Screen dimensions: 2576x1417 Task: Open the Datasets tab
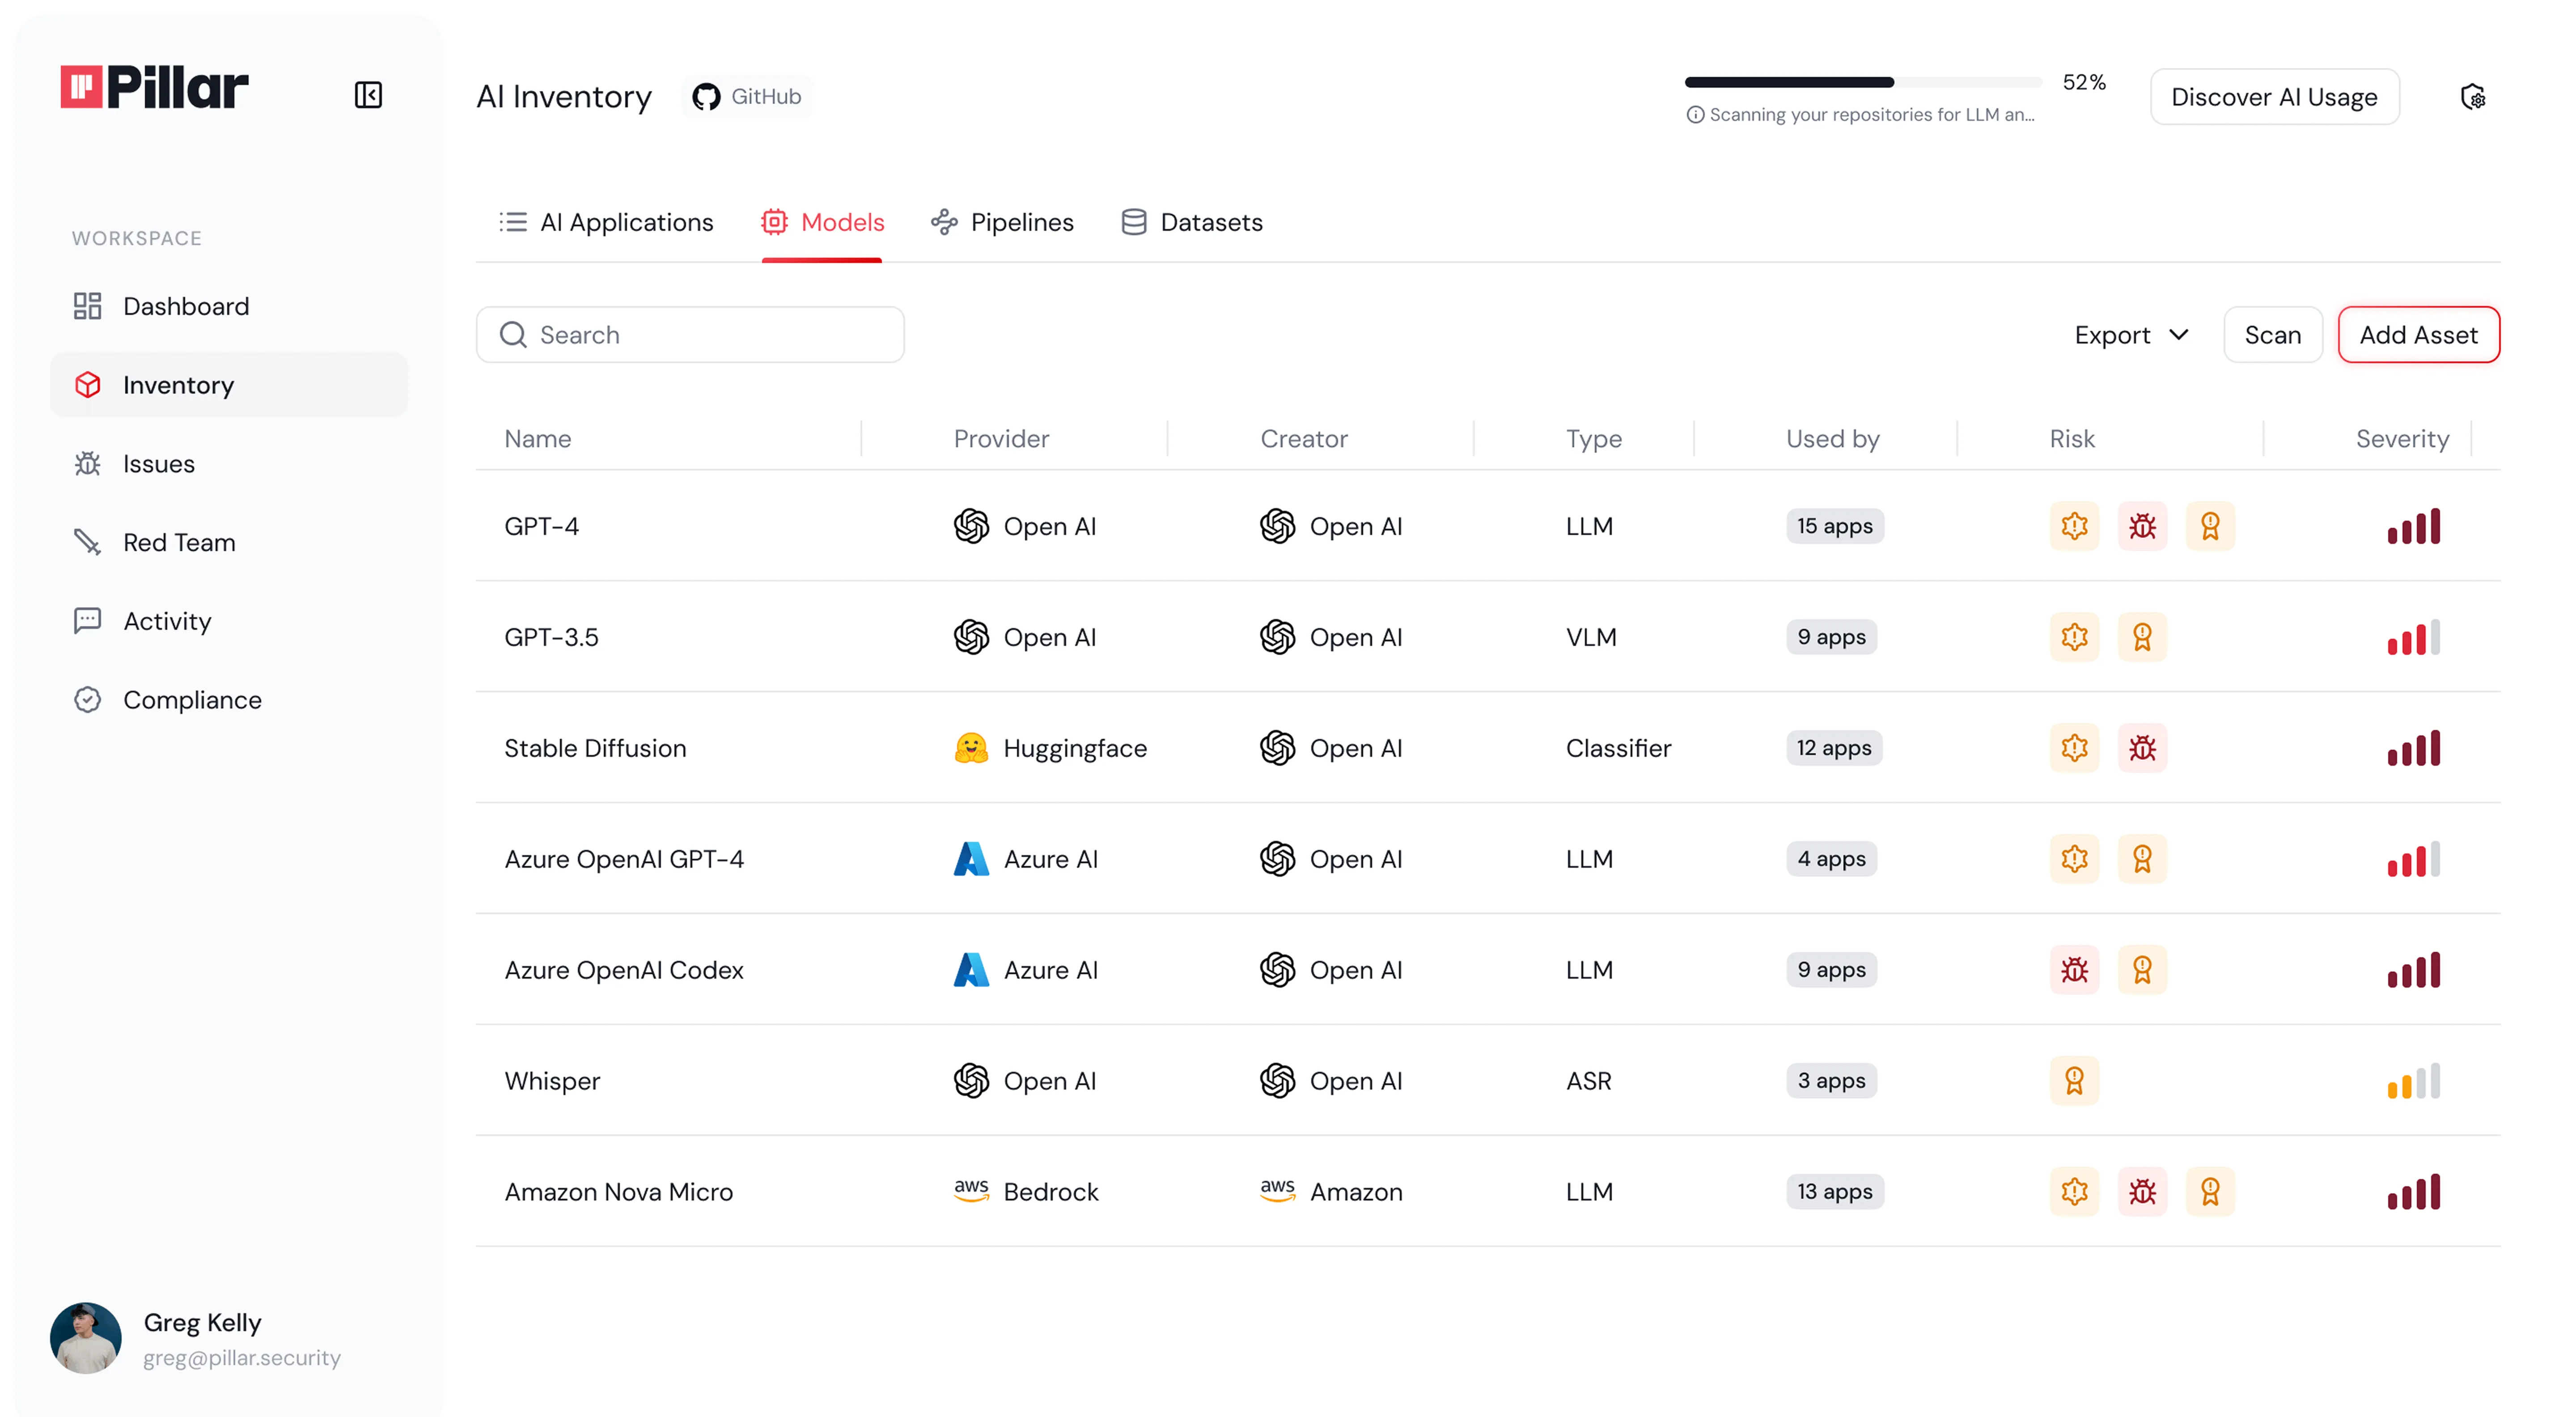(x=1192, y=222)
